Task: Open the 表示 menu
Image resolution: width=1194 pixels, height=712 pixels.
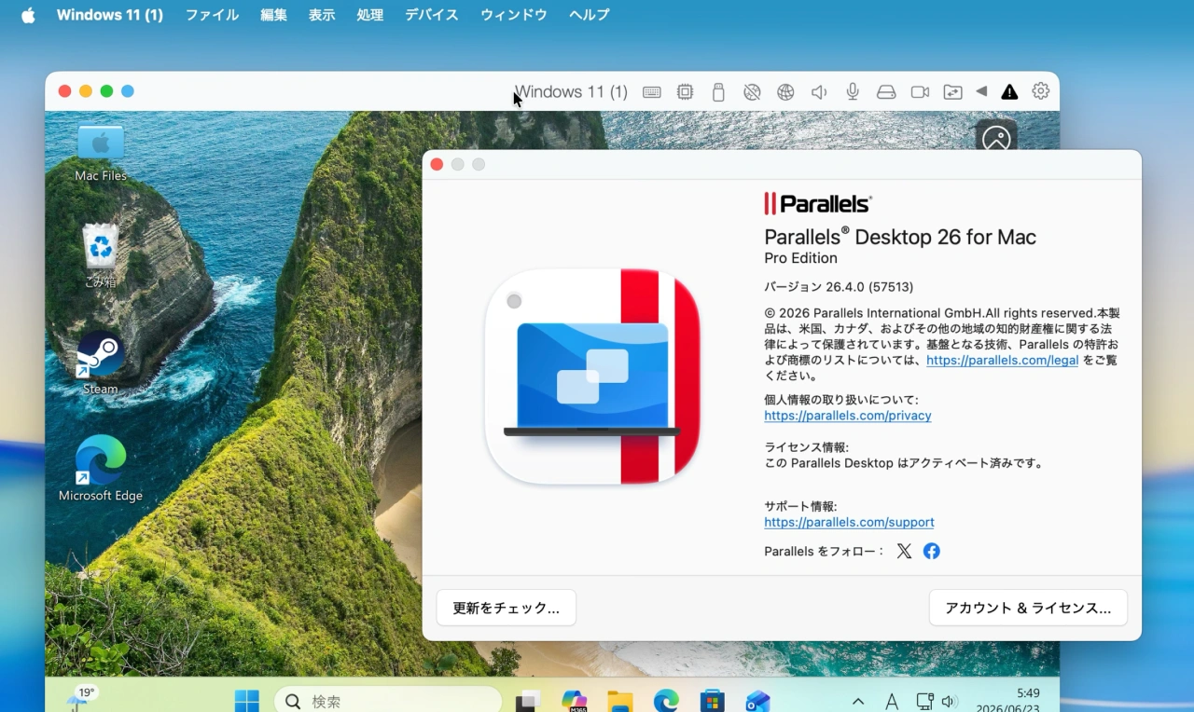Action: 322,15
